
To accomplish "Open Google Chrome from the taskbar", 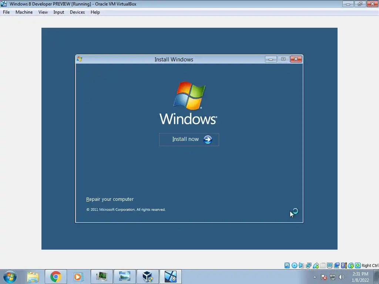I will (56, 277).
